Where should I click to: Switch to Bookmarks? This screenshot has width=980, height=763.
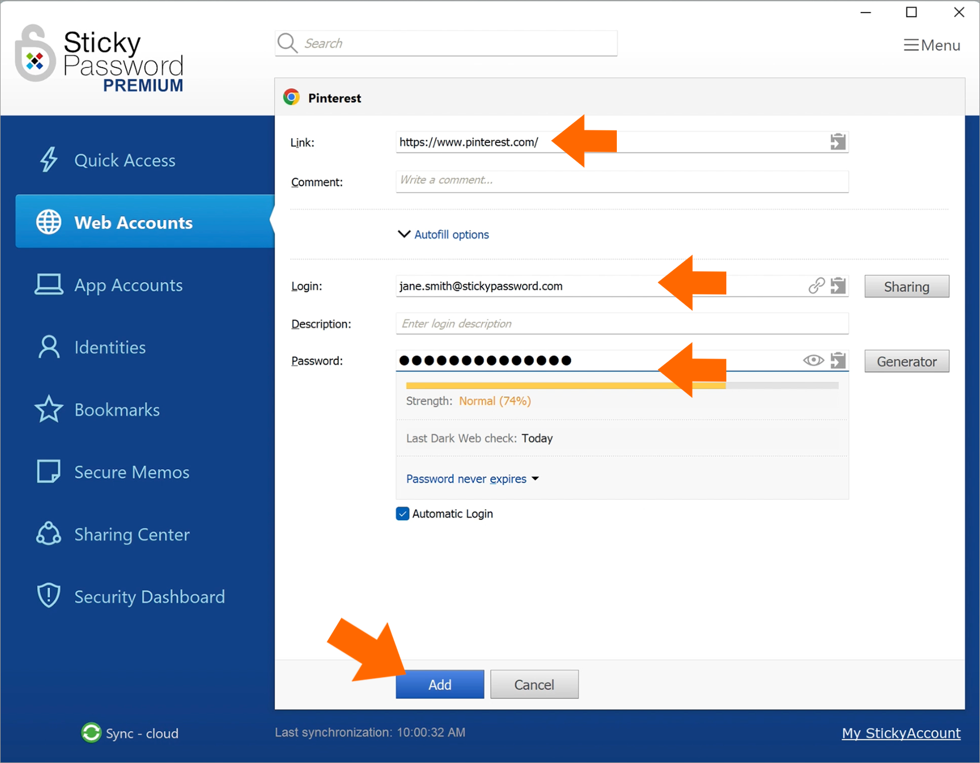pos(117,409)
